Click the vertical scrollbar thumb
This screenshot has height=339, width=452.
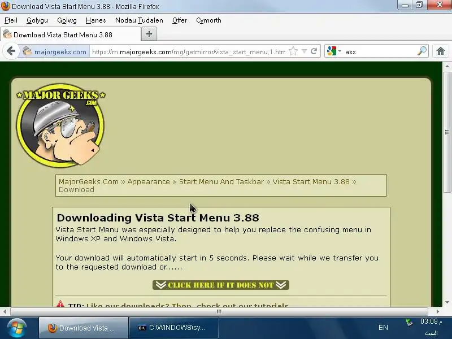click(x=447, y=132)
